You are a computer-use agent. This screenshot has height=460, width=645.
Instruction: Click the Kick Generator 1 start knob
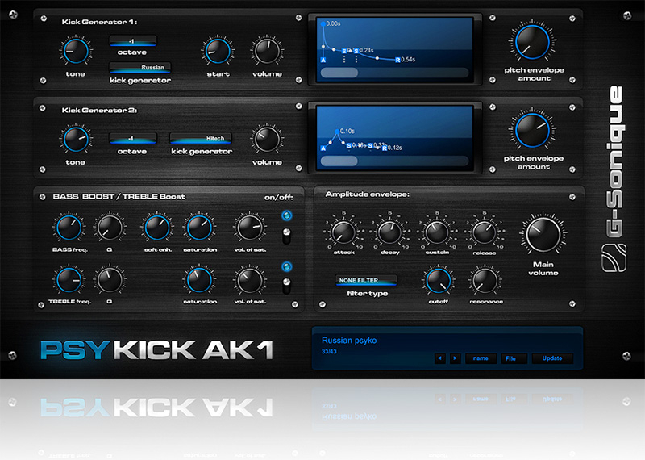(x=216, y=51)
